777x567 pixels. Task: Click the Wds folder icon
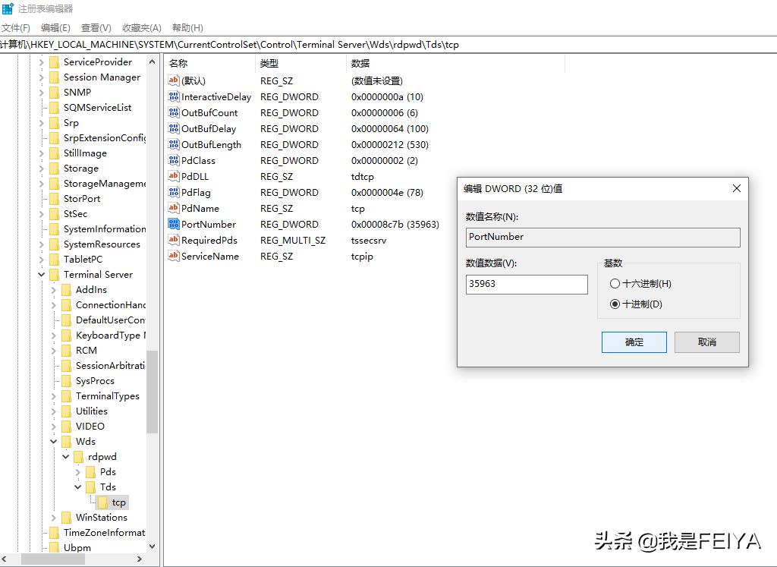coord(67,441)
